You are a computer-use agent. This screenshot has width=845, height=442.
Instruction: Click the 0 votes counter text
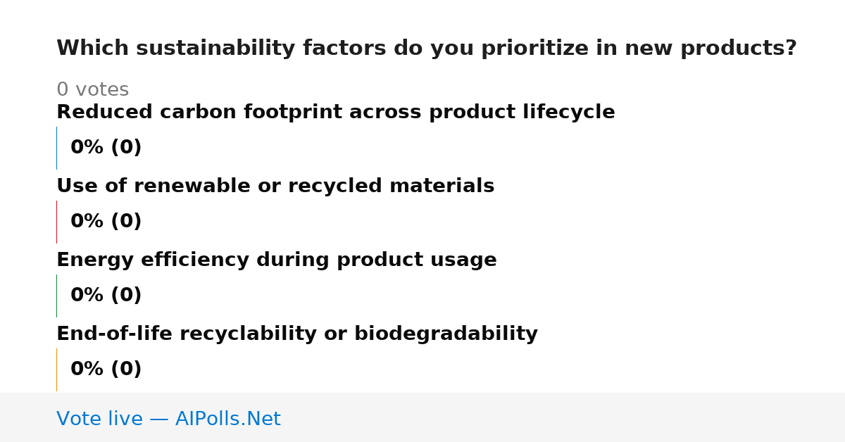[x=92, y=90]
